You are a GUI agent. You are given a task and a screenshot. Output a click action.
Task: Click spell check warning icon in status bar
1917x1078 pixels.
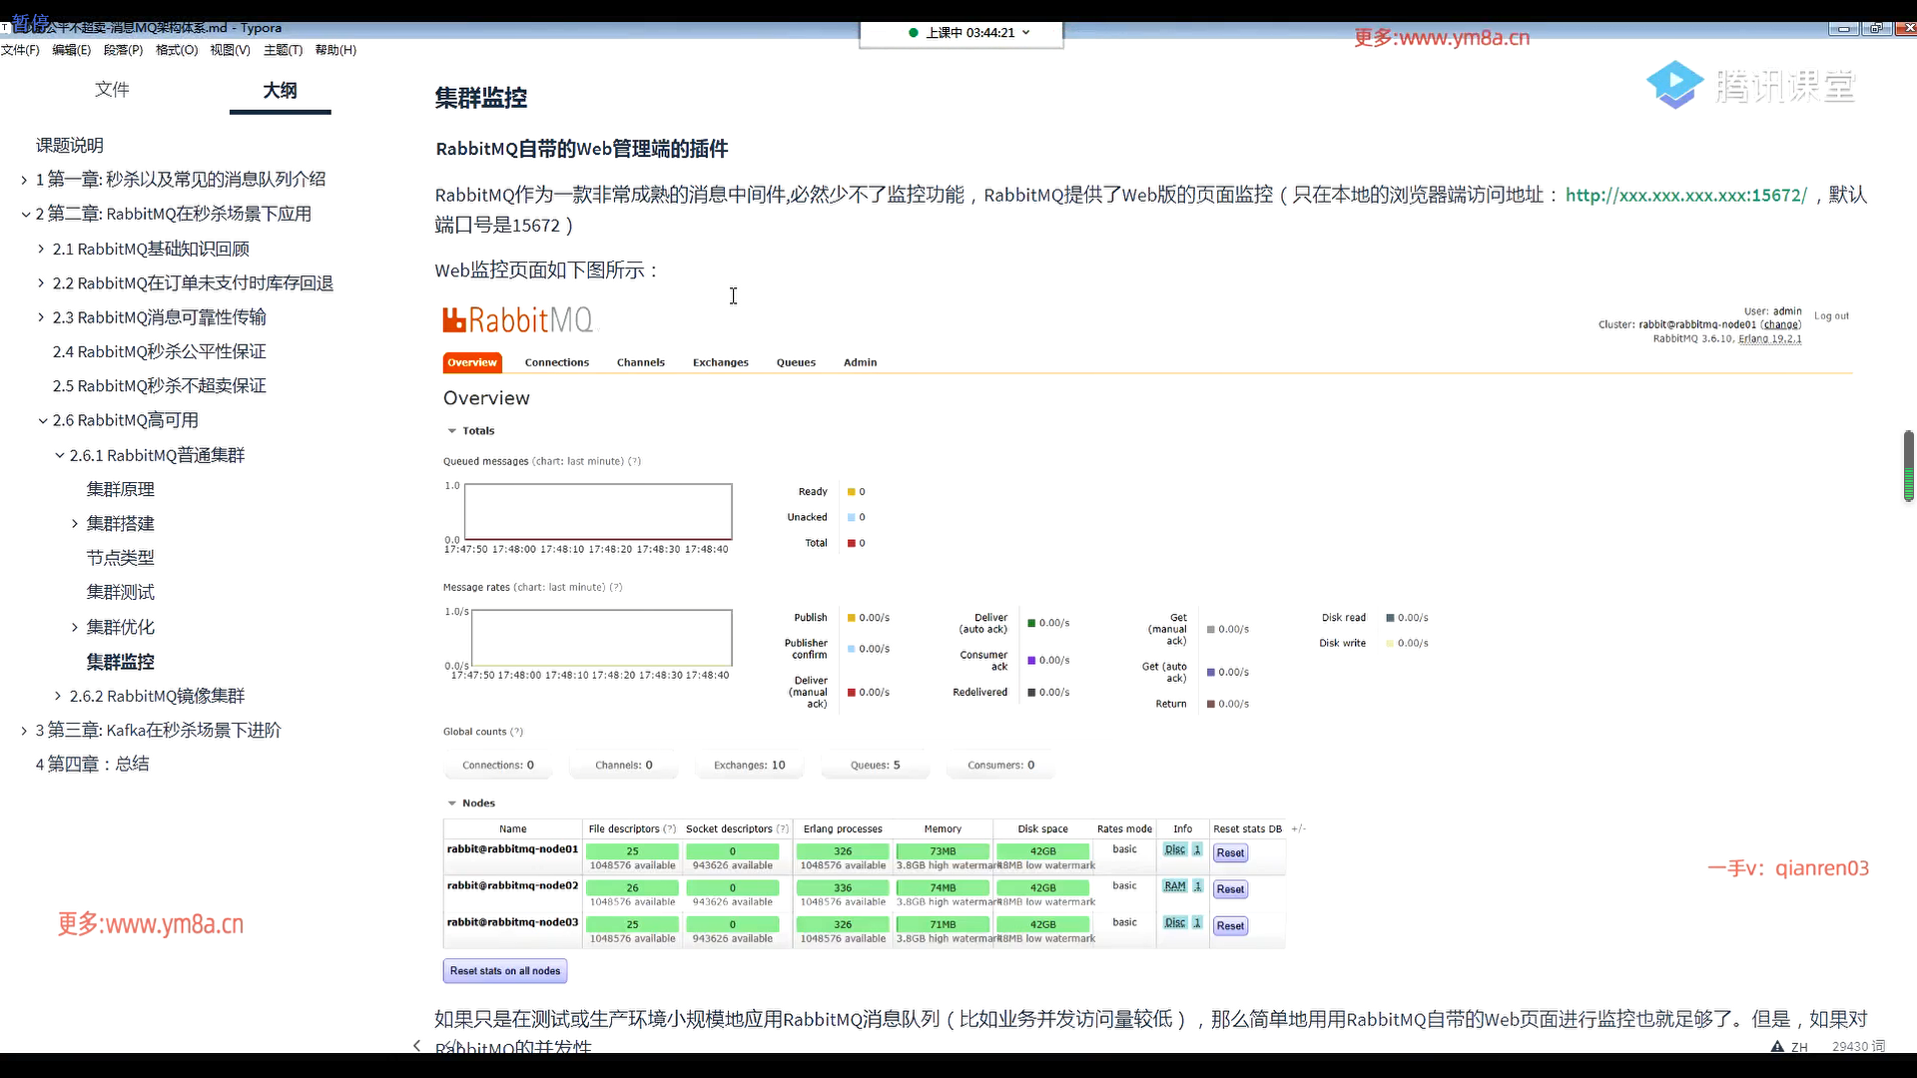1777,1046
